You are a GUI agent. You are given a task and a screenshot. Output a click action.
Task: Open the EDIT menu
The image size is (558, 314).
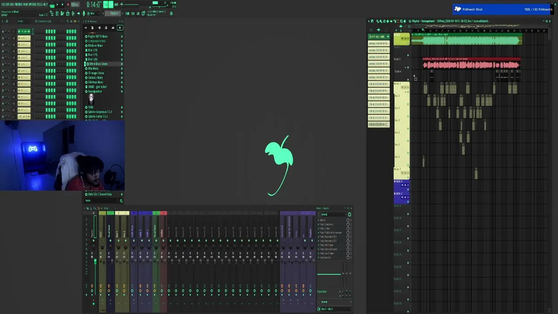(8, 4)
